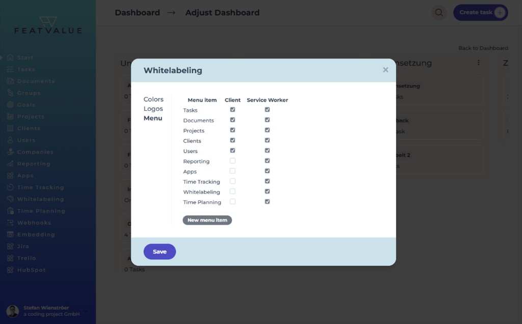Image resolution: width=522 pixels, height=324 pixels.
Task: Switch to the Logos section
Action: 153,109
